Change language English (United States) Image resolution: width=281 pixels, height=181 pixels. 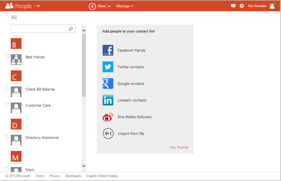[x=102, y=176]
